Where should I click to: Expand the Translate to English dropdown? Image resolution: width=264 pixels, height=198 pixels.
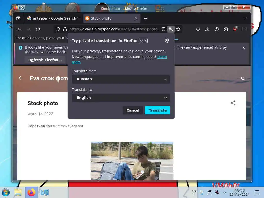coord(121,98)
